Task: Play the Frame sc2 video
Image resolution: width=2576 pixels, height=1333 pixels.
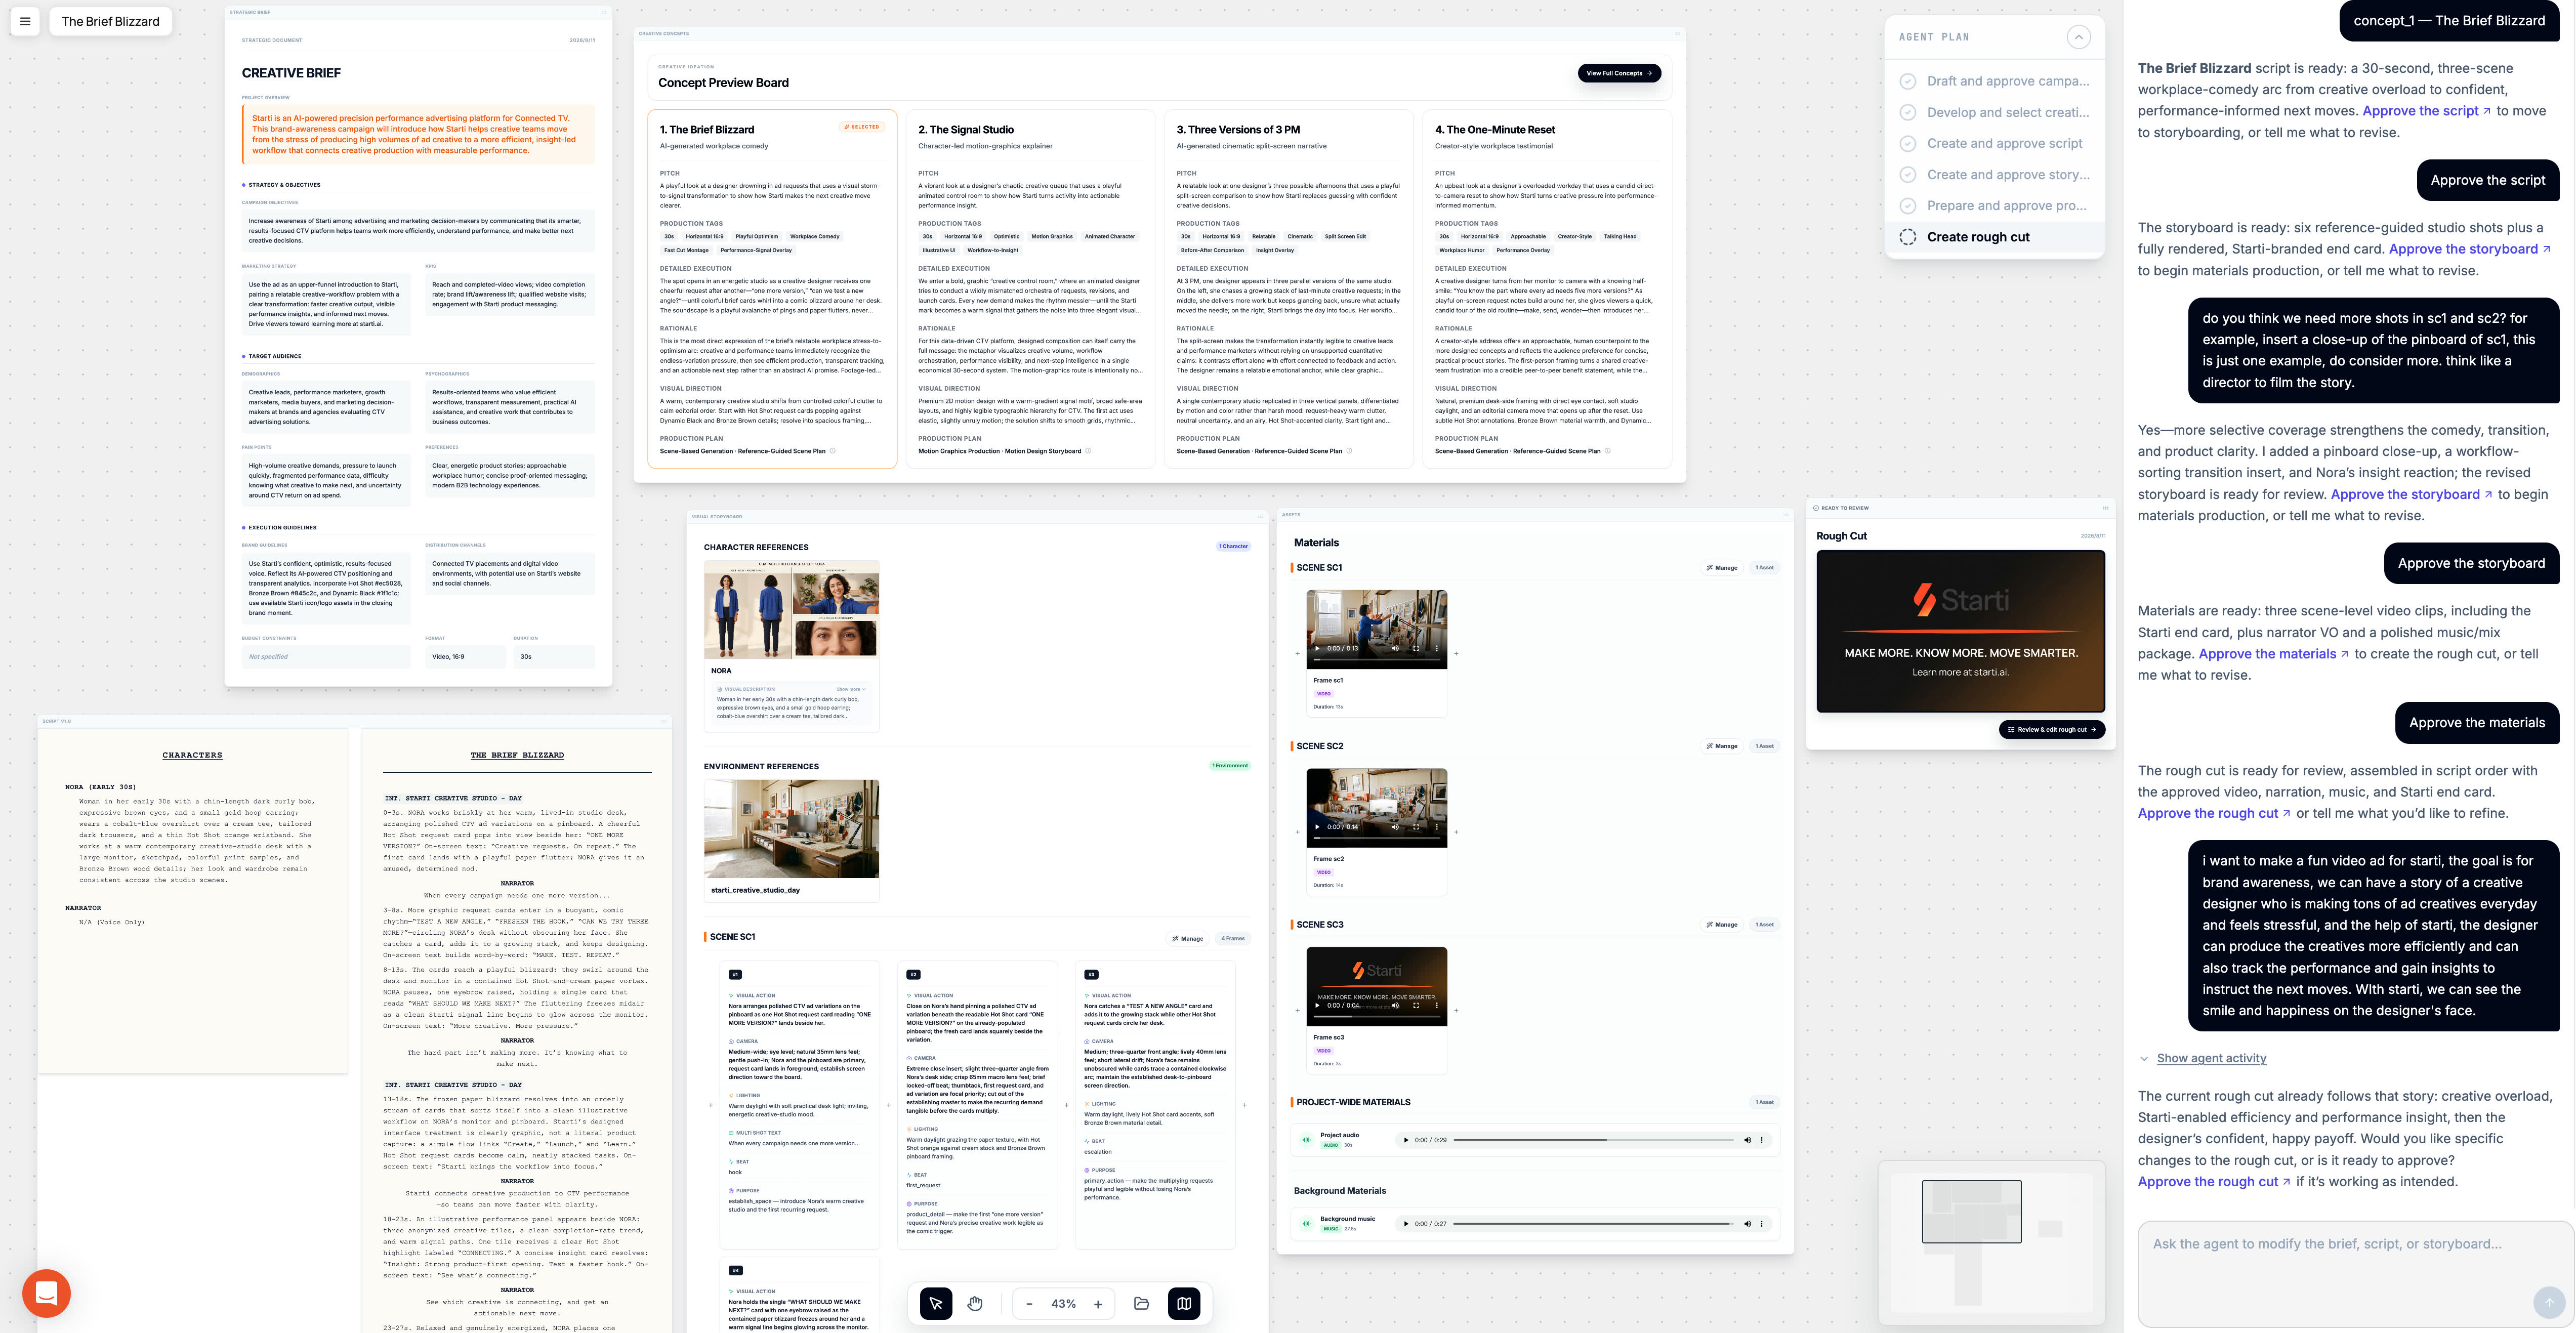Action: pos(1317,827)
